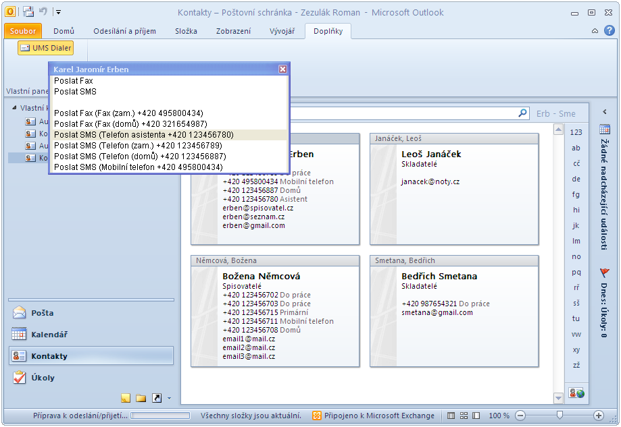The image size is (621, 427).
Task: Open the Configure buttons dropdown arrow
Action: 169,398
